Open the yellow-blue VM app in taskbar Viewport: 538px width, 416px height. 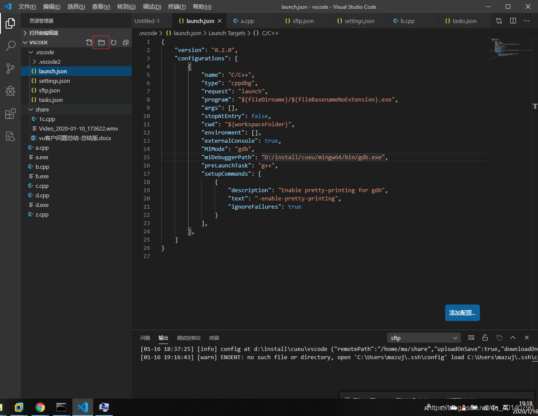click(19, 407)
